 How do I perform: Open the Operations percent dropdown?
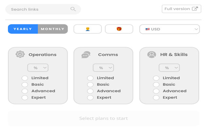[x=38, y=68]
